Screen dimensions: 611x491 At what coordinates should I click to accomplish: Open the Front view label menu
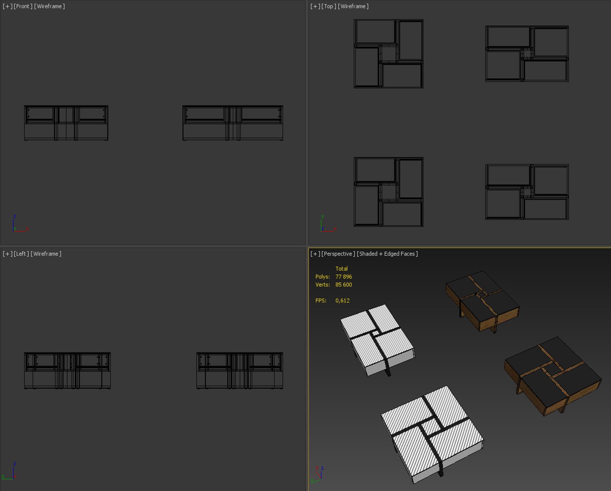(23, 6)
